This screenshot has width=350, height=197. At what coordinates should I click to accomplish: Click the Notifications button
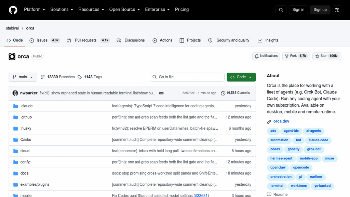266,56
